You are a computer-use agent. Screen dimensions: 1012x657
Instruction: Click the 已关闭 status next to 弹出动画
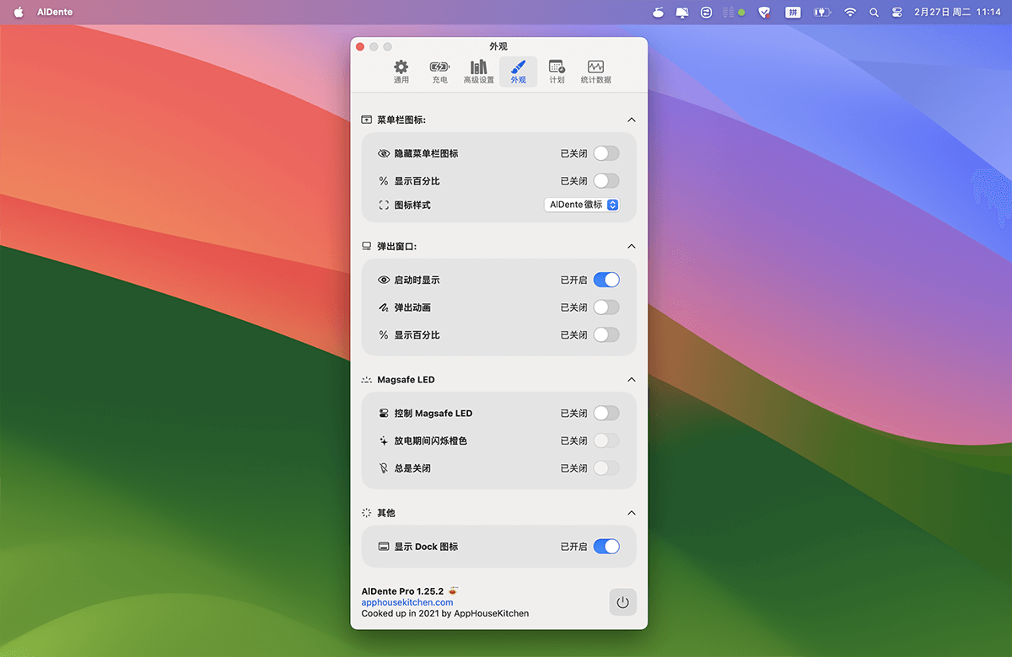(574, 307)
